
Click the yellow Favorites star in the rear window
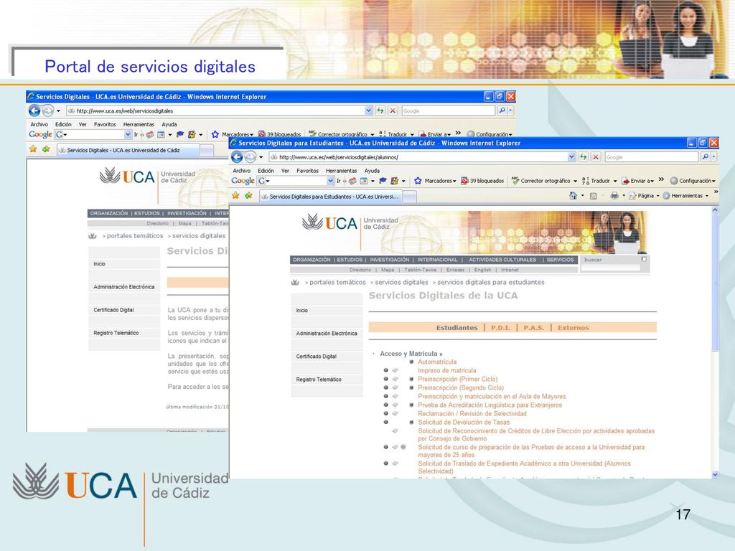point(33,149)
